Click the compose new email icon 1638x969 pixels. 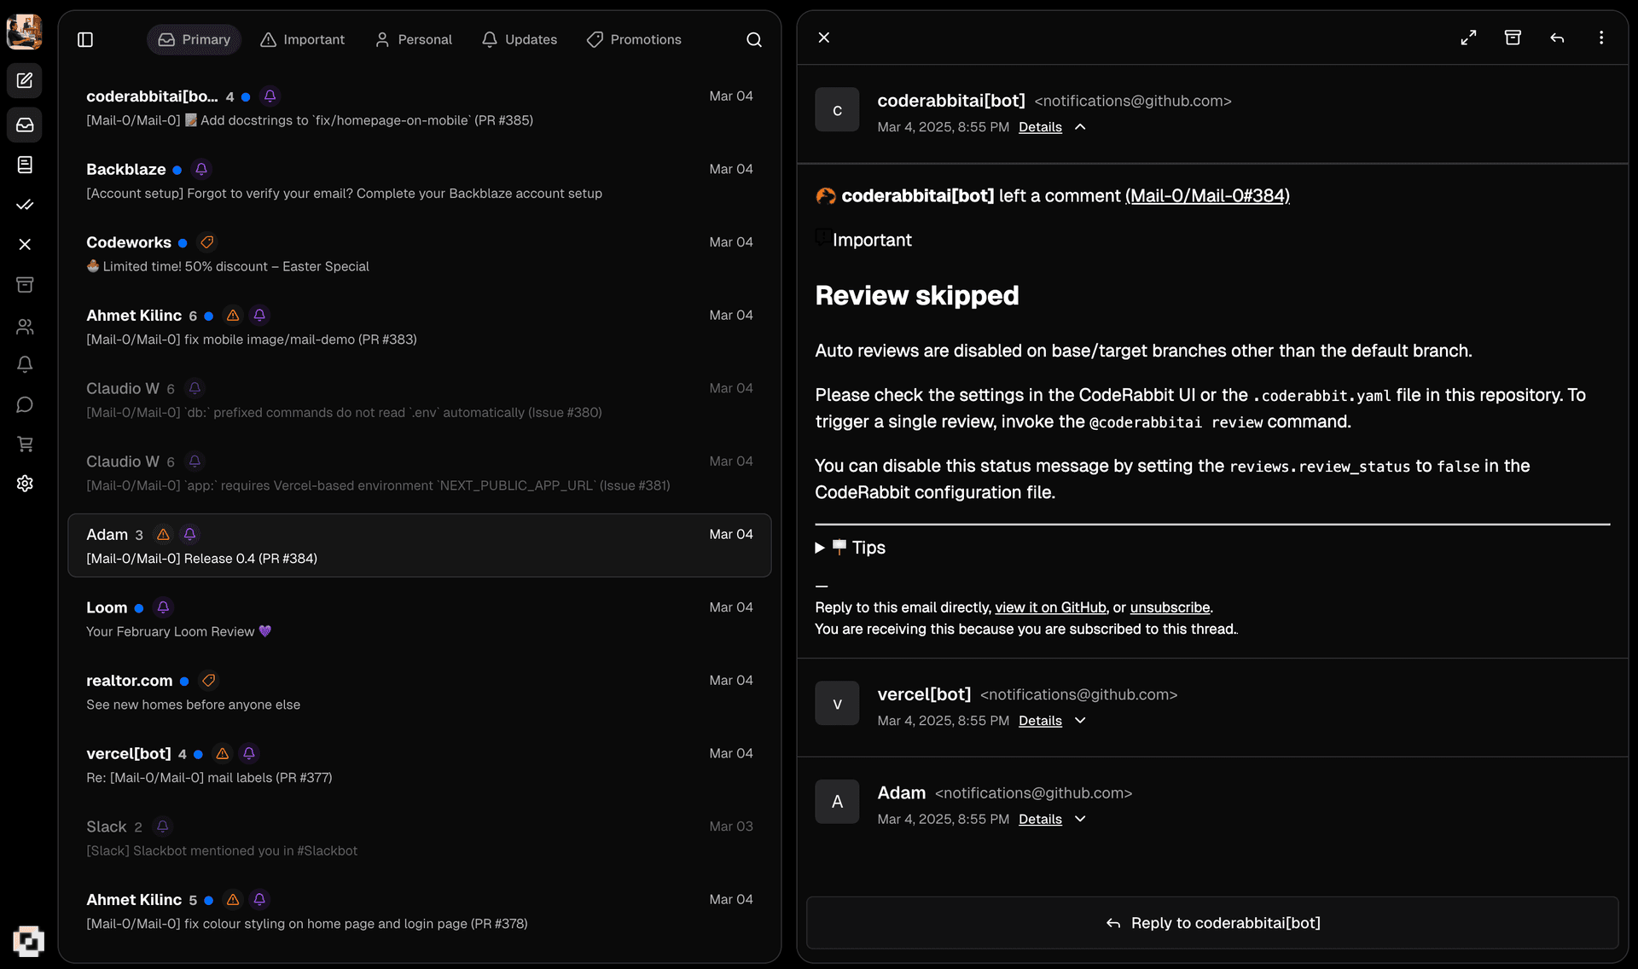(x=25, y=80)
